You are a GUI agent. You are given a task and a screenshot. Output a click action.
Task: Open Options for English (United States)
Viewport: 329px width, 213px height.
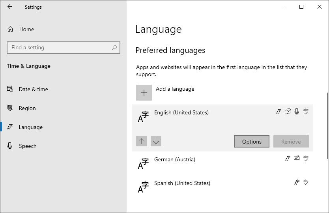click(252, 142)
